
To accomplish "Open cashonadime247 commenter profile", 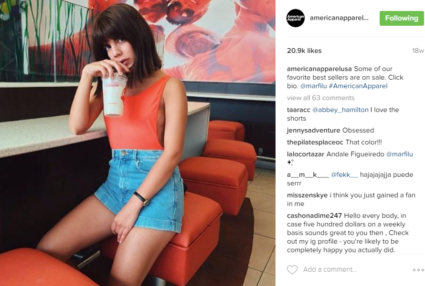I will (x=314, y=215).
